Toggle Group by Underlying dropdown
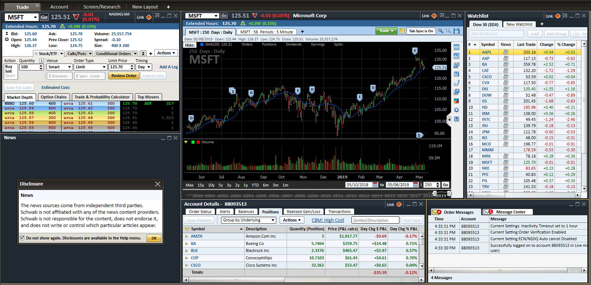Viewport: 591px width, 285px height. pos(249,220)
